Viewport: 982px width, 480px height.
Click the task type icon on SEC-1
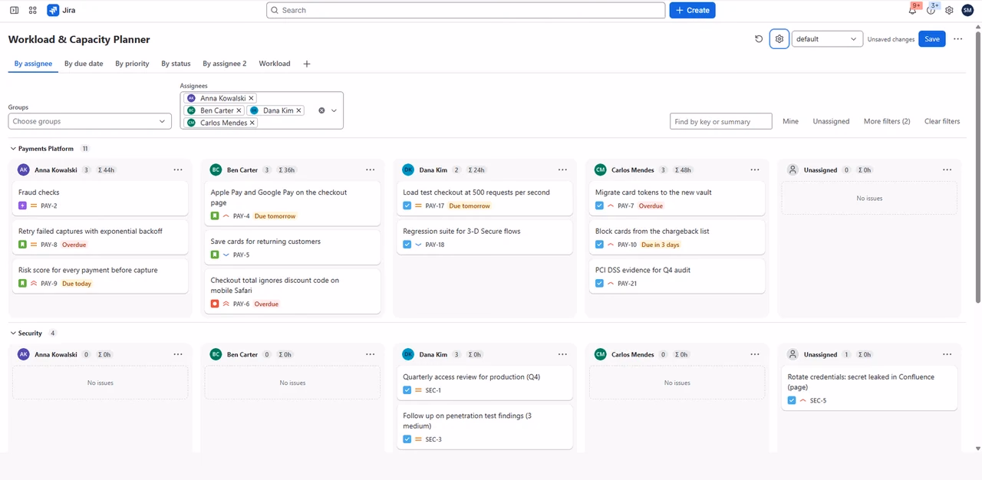[x=407, y=390]
